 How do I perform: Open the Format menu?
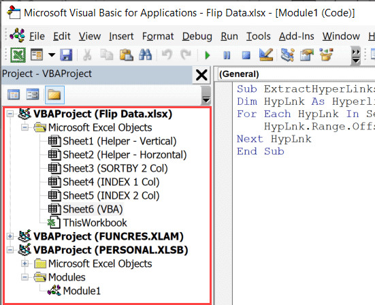[158, 36]
